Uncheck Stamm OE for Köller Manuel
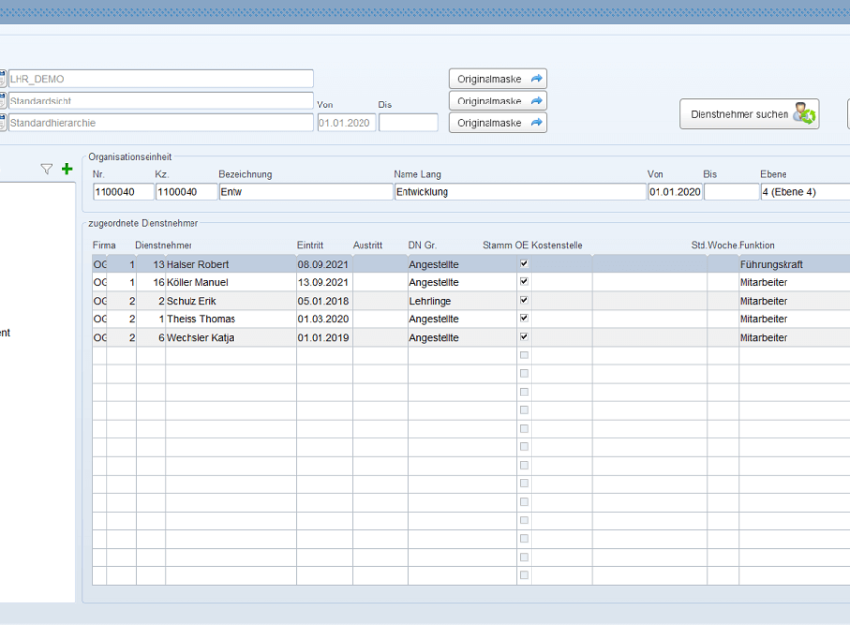 coord(524,282)
